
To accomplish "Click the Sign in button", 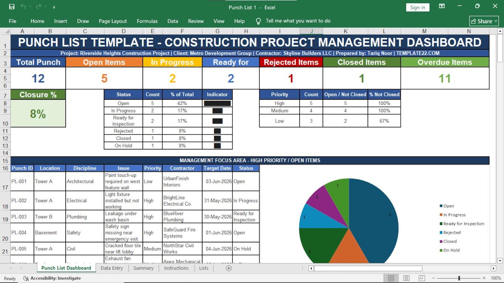I will (418, 7).
